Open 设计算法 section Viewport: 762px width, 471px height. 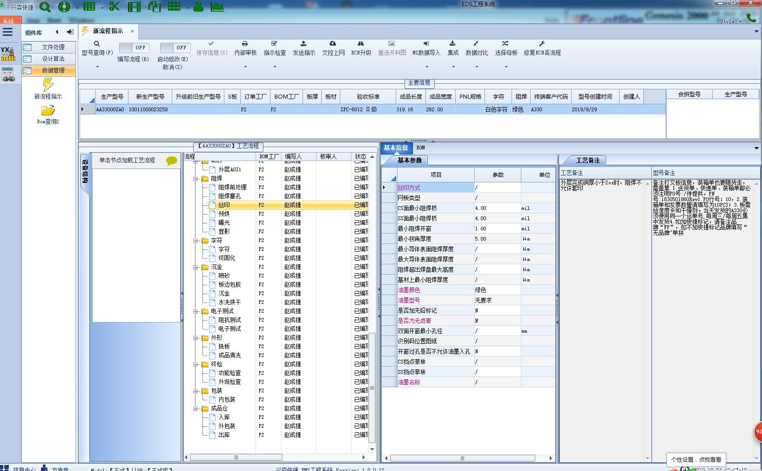click(x=49, y=59)
